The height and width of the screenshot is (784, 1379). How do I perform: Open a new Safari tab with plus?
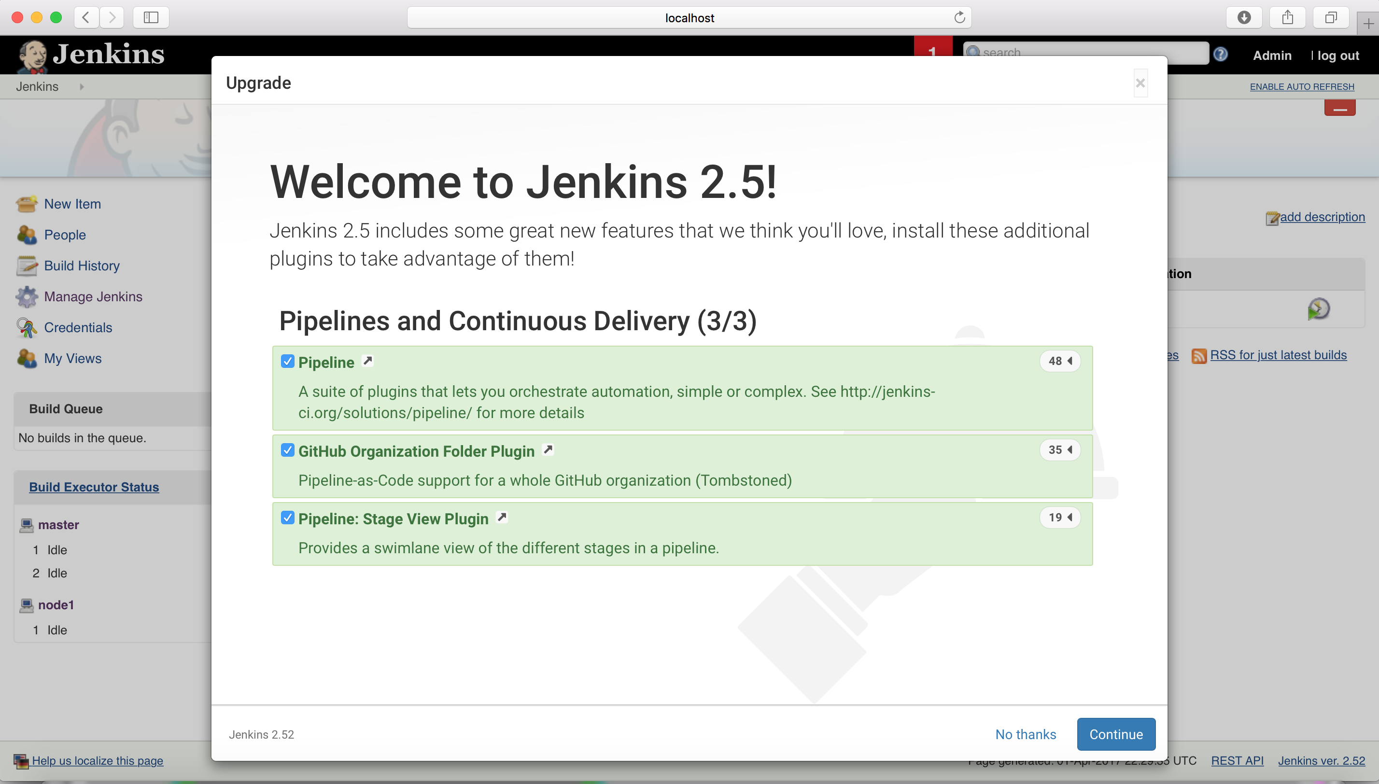tap(1368, 23)
